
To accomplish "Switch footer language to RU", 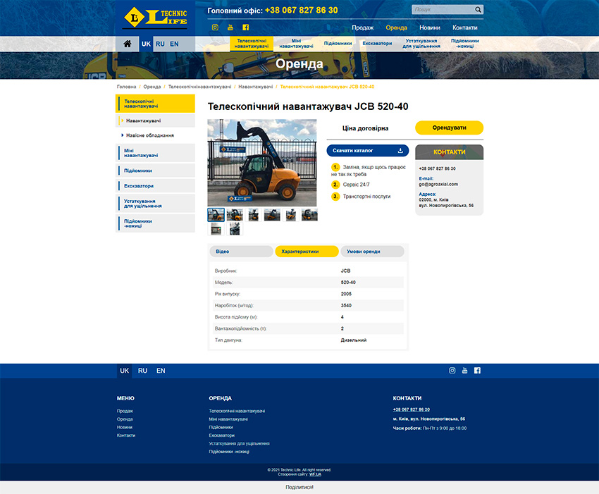I will click(x=142, y=371).
